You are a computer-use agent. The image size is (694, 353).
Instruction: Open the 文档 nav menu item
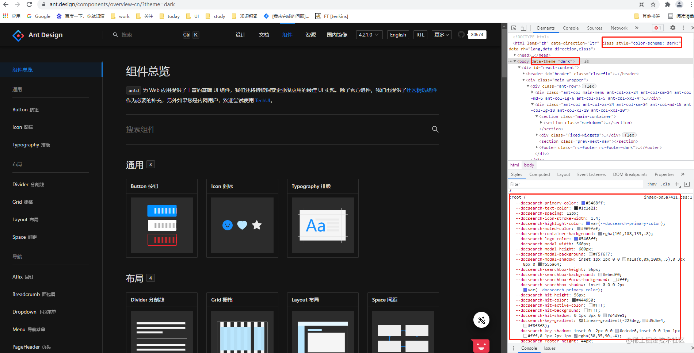[264, 35]
